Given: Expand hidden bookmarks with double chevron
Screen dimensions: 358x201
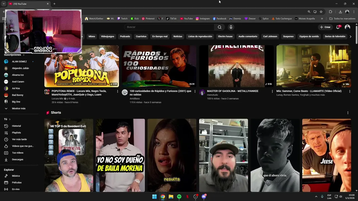Looking at the screenshot, I should (322, 19).
